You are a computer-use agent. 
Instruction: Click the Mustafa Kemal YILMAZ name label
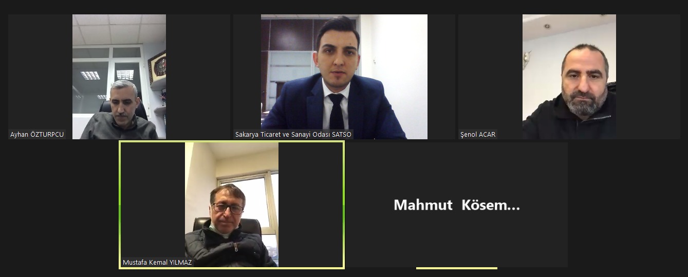(157, 263)
